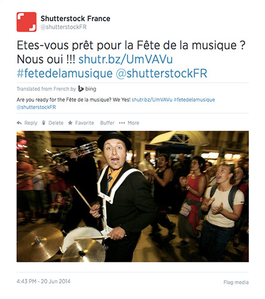Click the Delete text button
This screenshot has width=265, height=299.
coord(56,123)
